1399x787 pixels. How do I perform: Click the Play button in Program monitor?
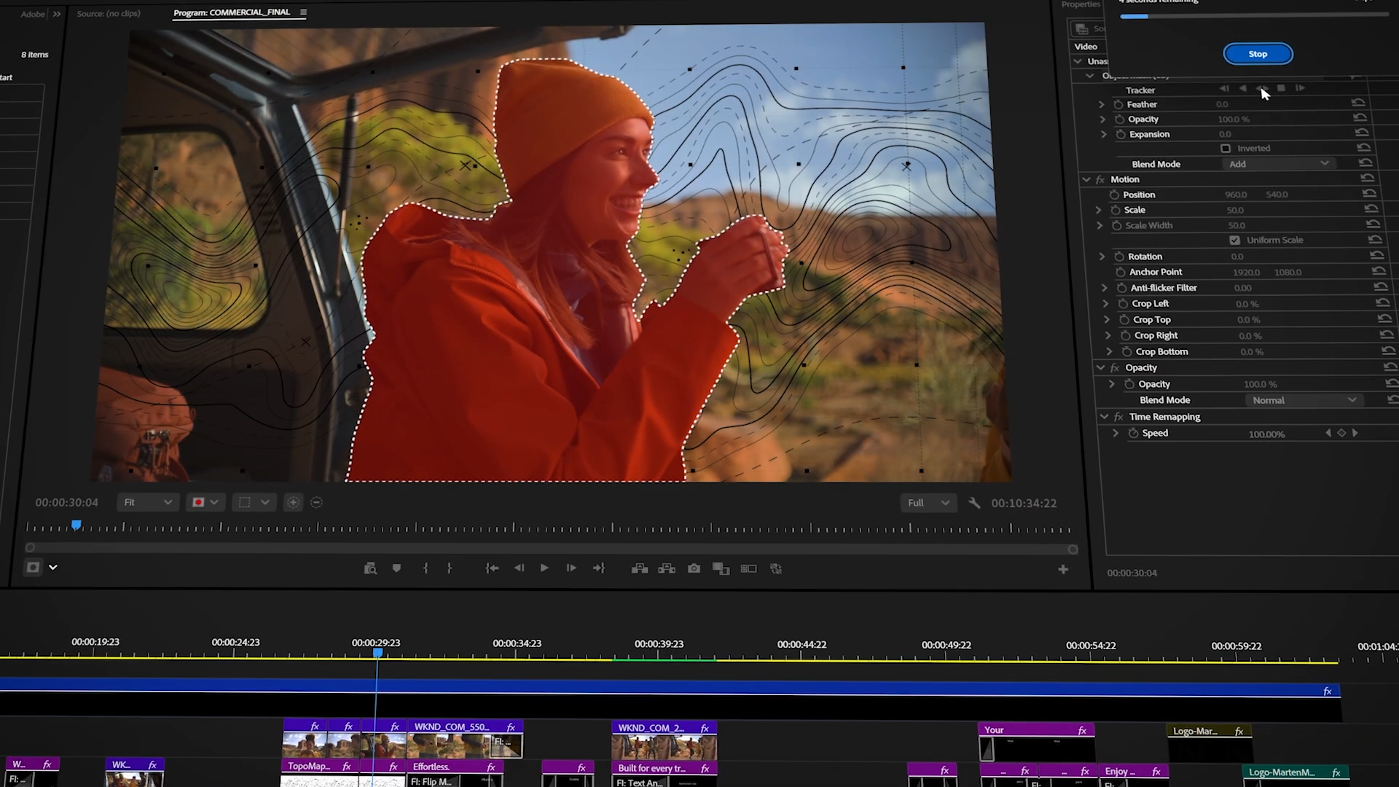pos(544,568)
